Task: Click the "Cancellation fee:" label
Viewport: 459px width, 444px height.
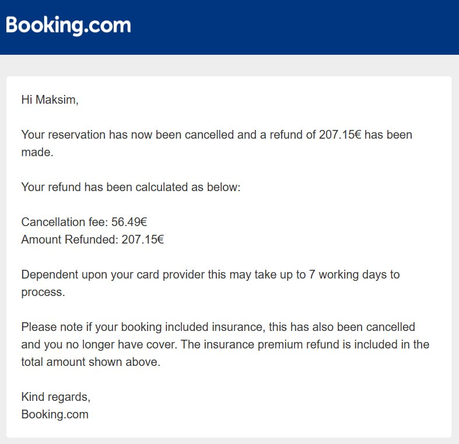Action: pos(65,222)
